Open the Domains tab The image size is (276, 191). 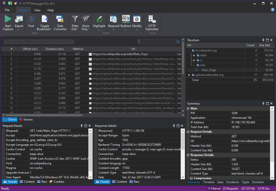click(258, 182)
